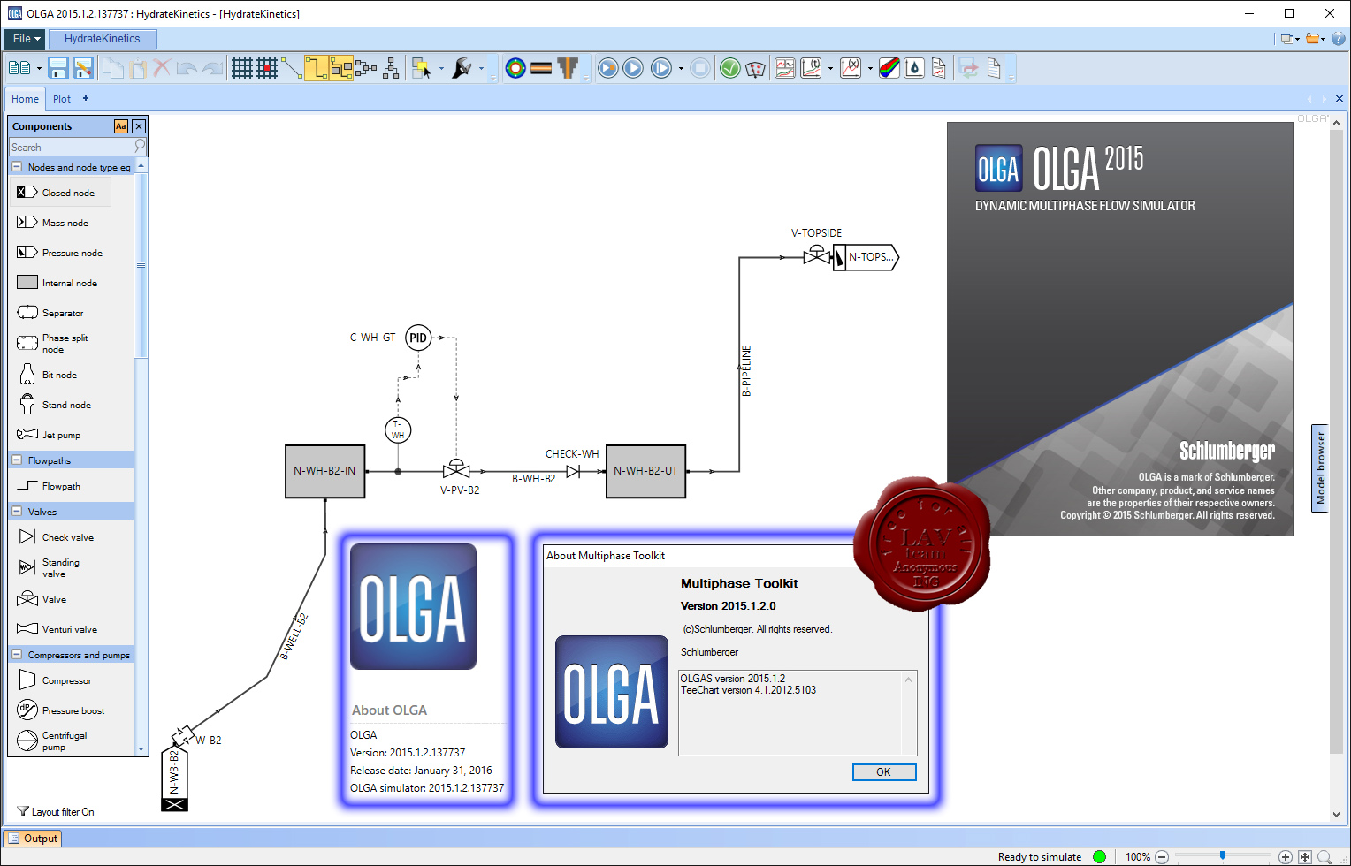
Task: Click the zoom in plus button
Action: coord(1286,856)
